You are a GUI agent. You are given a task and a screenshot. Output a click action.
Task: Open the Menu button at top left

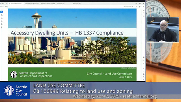(x=2, y=4)
